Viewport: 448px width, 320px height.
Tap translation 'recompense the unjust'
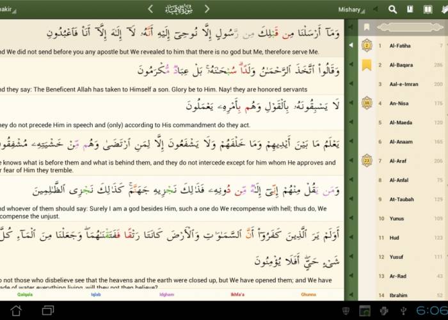click(x=29, y=216)
